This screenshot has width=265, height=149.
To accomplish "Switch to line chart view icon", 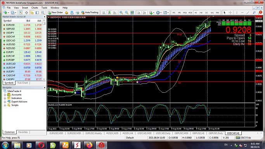I will tap(115, 12).
